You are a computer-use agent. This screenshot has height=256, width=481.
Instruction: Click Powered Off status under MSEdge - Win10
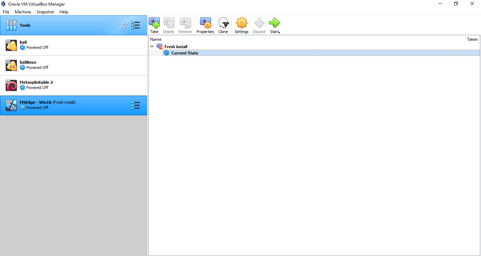point(37,108)
